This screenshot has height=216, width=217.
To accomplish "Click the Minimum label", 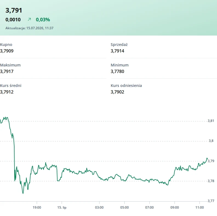I will (x=119, y=65).
